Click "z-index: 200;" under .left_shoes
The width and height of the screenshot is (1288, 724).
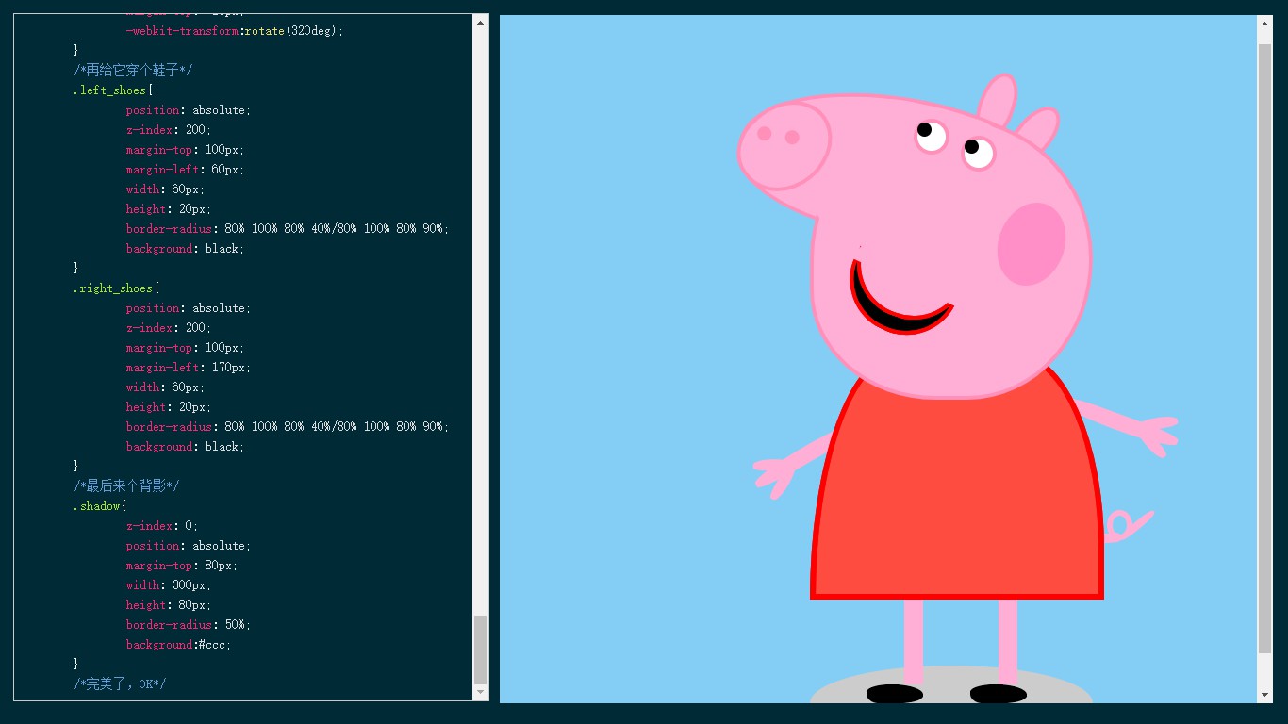[x=169, y=130]
